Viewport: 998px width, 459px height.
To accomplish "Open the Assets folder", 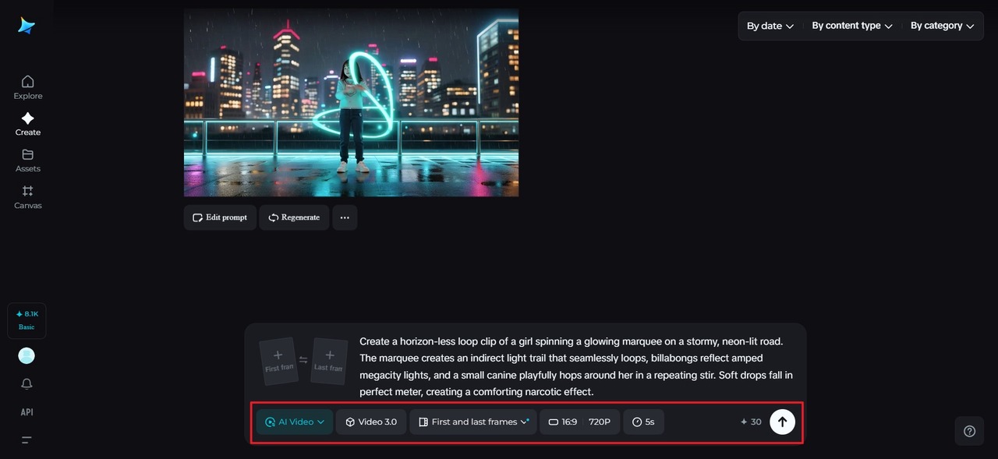I will pos(27,160).
